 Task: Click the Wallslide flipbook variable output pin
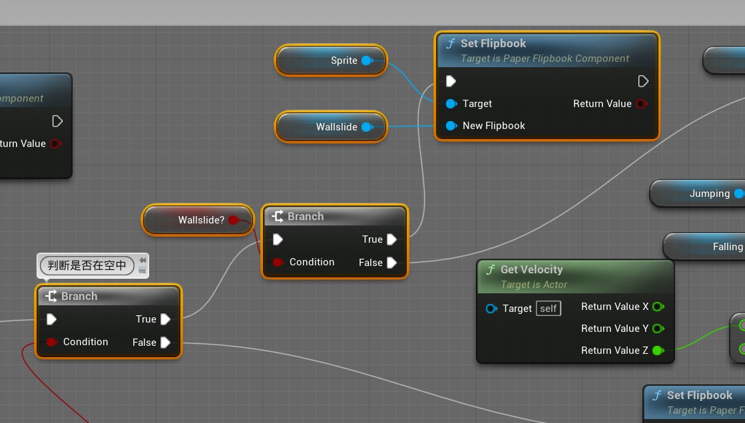tap(367, 127)
